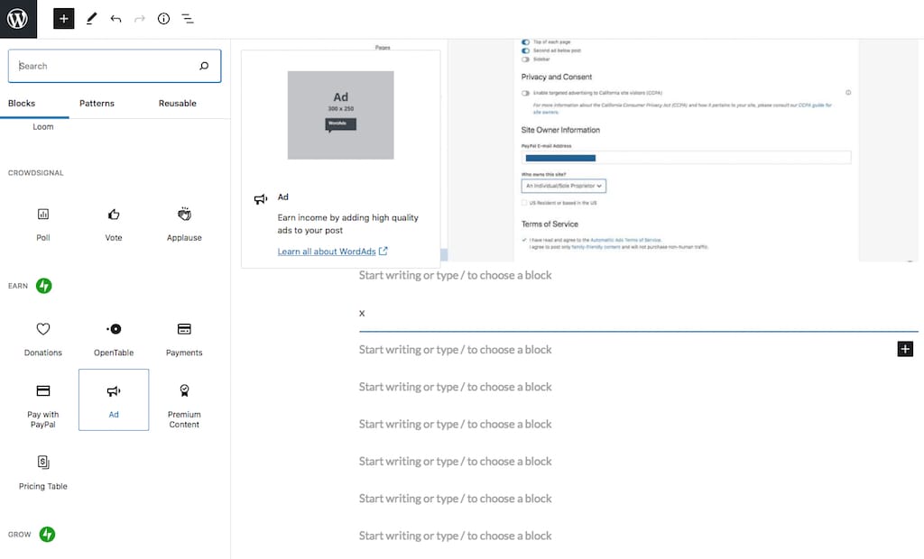Open the 'Who owns this site?' dropdown
Image resolution: width=924 pixels, height=559 pixels.
click(564, 186)
